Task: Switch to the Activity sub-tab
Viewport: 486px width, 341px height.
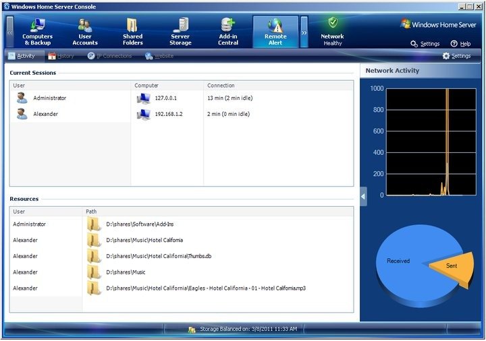Action: (x=22, y=56)
